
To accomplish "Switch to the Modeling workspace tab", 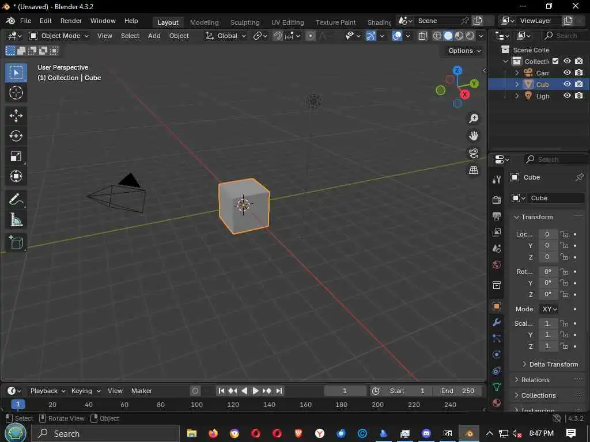I will [205, 22].
